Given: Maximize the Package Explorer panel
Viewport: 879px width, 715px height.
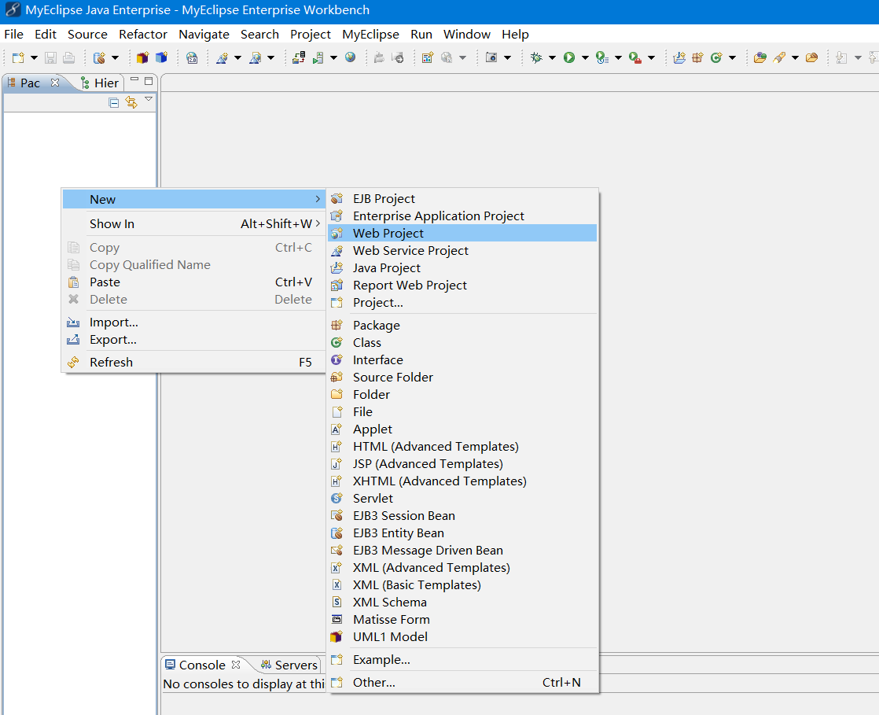Looking at the screenshot, I should tap(149, 81).
